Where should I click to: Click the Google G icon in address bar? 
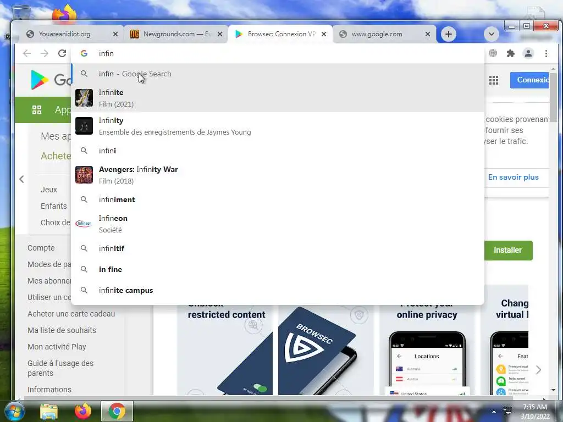click(84, 53)
